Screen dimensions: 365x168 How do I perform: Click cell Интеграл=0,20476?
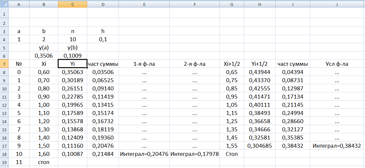[144, 154]
